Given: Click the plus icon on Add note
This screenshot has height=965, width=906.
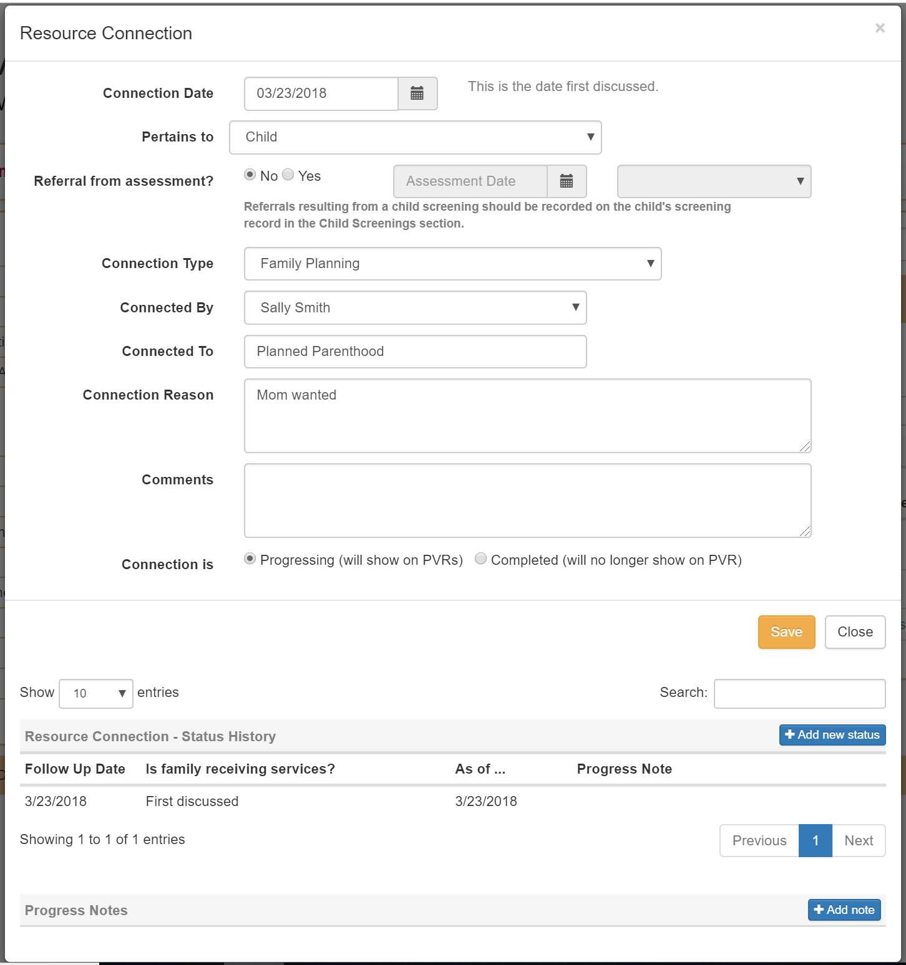Looking at the screenshot, I should coord(819,910).
